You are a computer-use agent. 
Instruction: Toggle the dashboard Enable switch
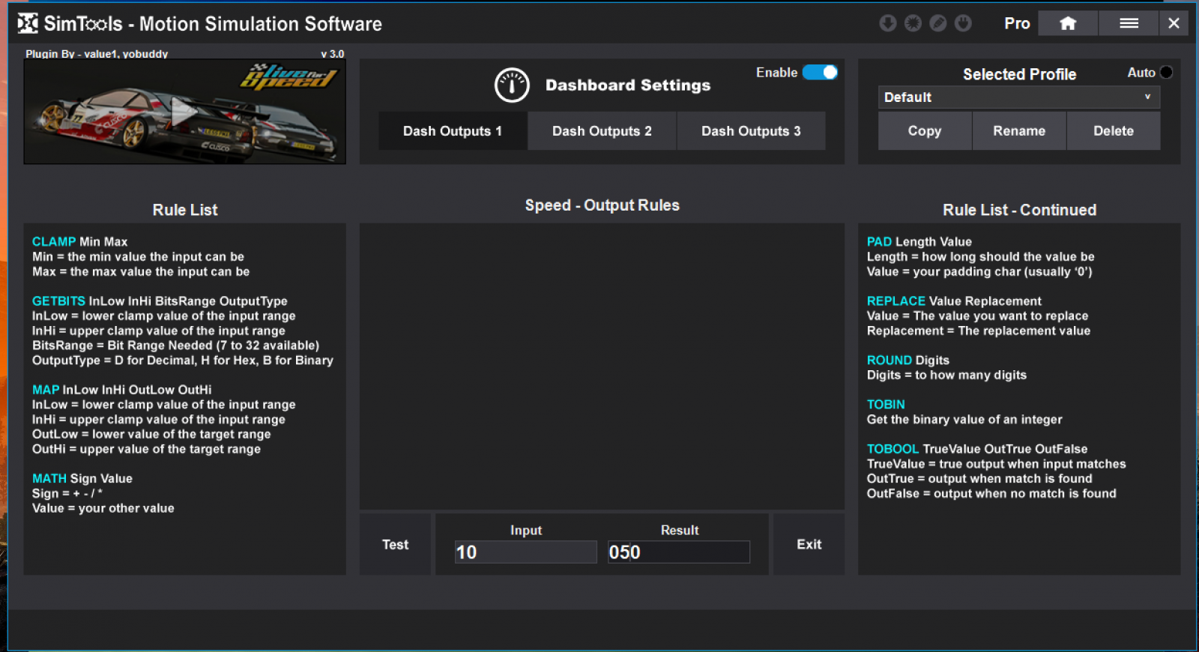click(820, 73)
